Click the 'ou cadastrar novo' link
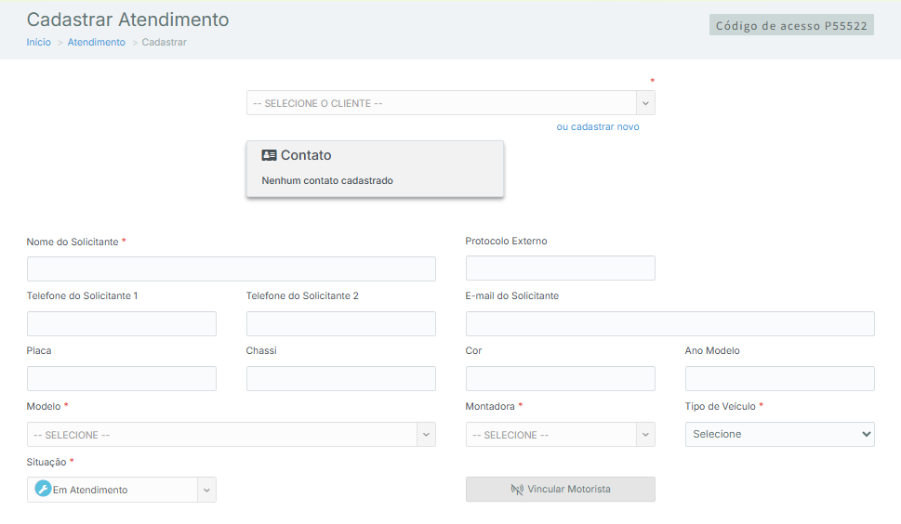 coord(598,126)
